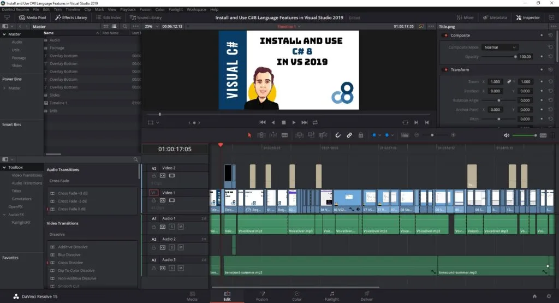Collapse the Toolbox tree in effects

click(x=4, y=167)
